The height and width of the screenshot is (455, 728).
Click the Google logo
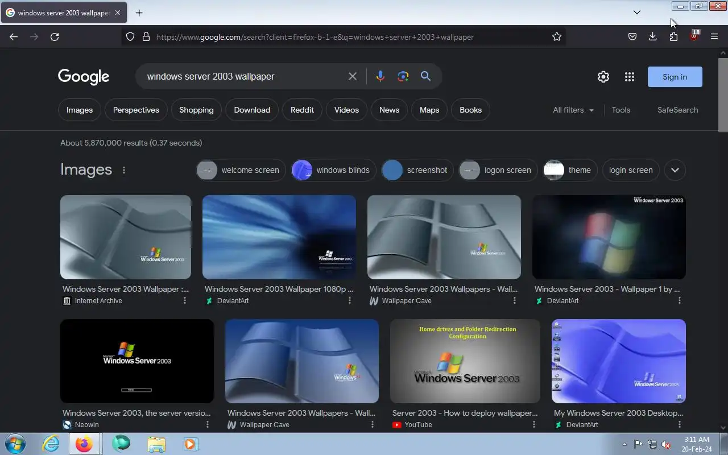click(84, 77)
